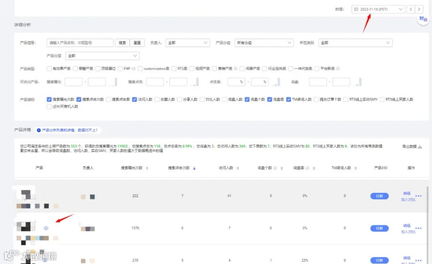Click blue 分析 button in second row

[x=379, y=228]
